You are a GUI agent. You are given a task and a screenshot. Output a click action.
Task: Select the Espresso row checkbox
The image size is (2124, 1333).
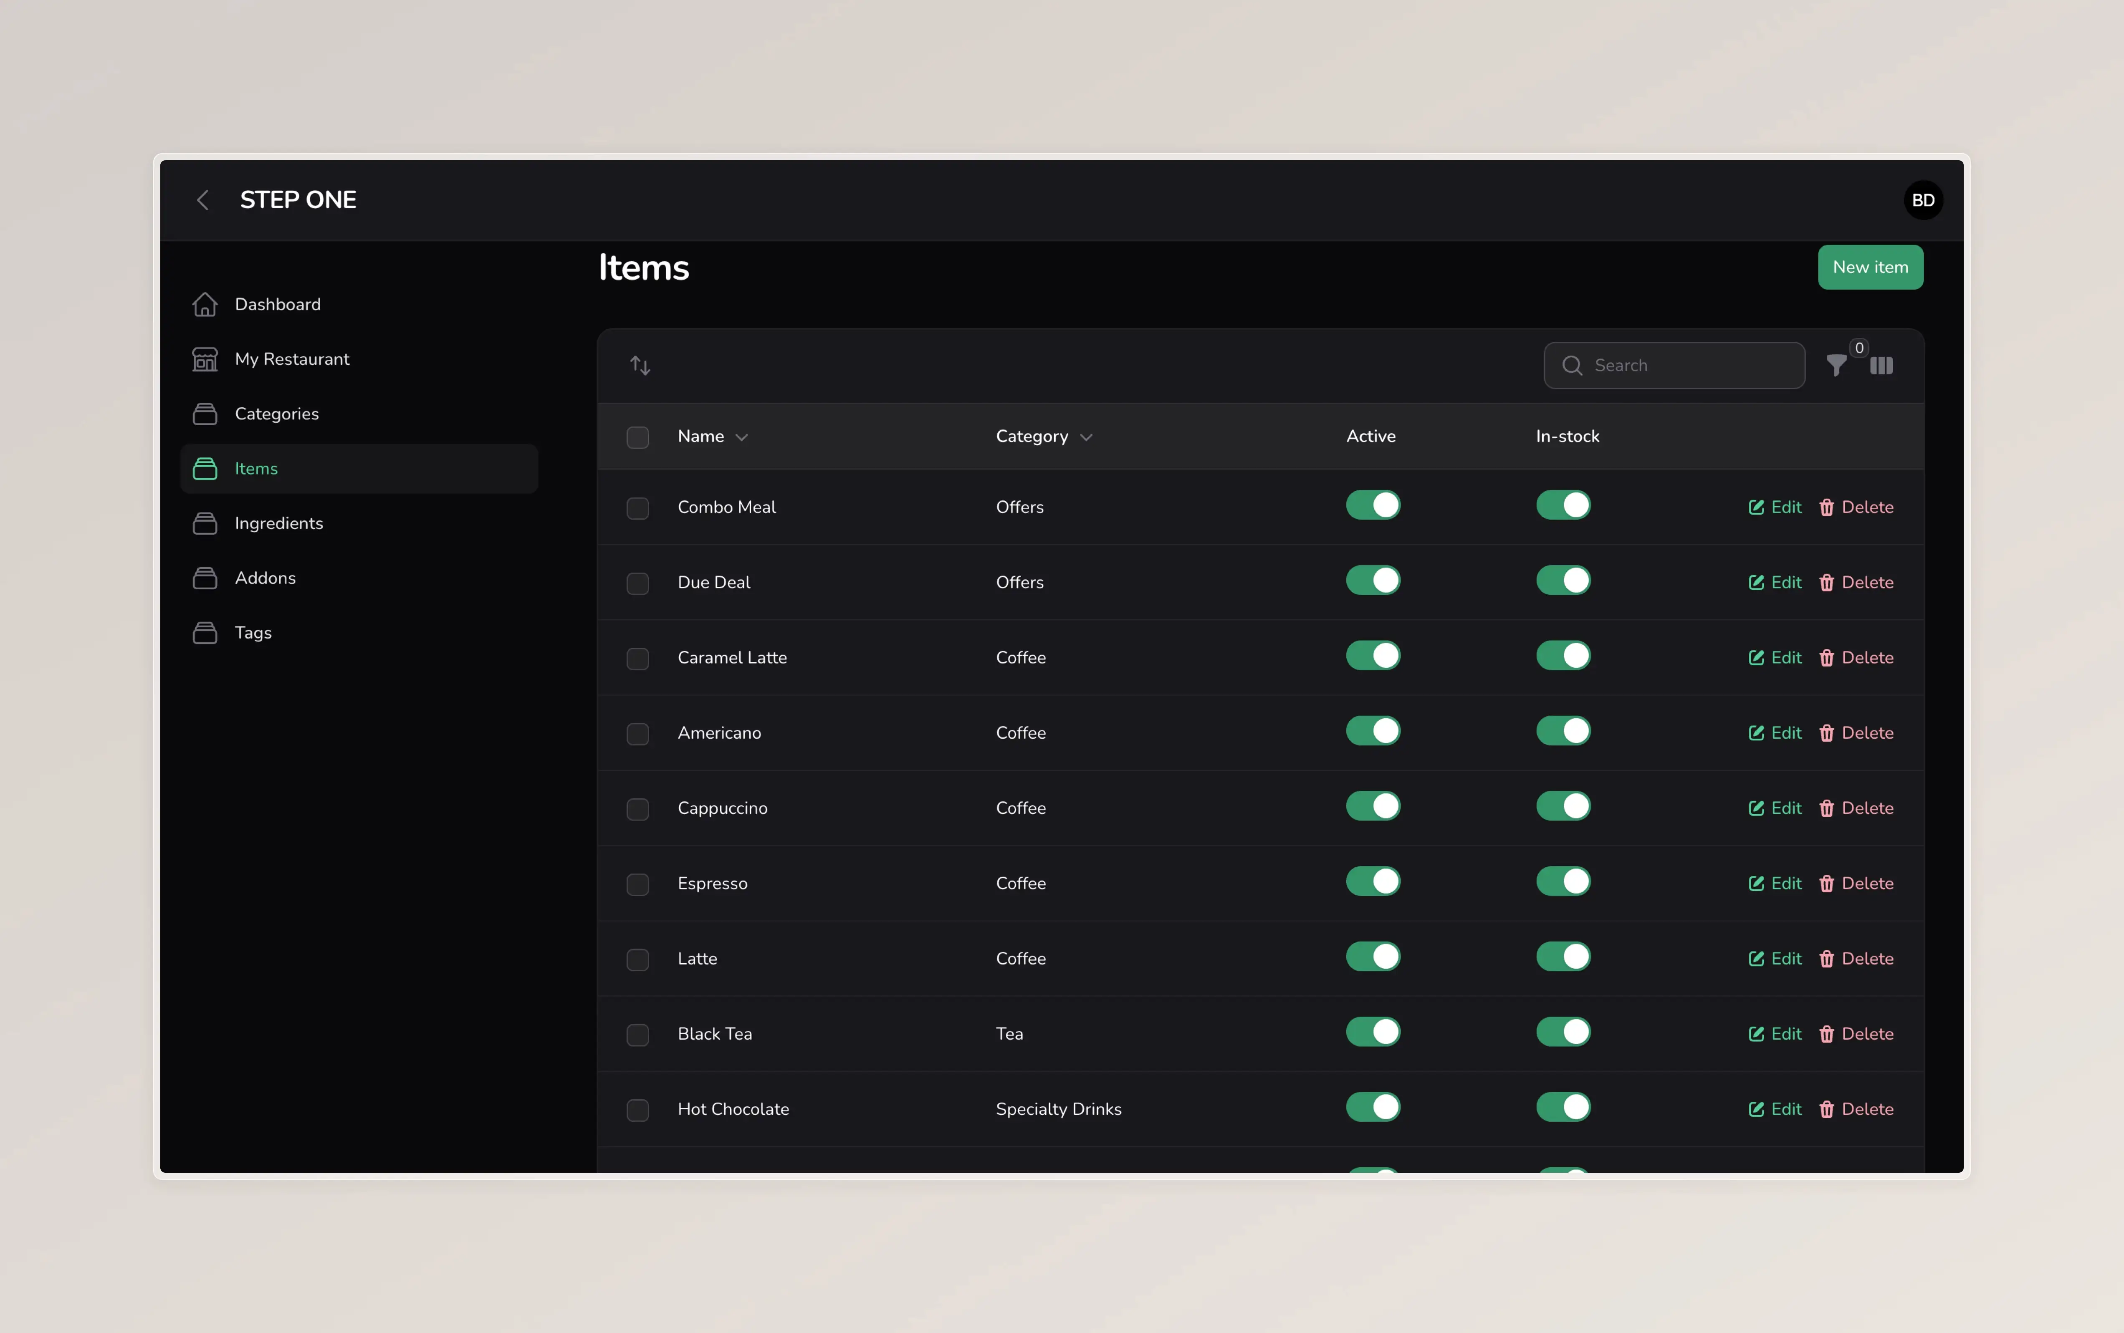(637, 884)
